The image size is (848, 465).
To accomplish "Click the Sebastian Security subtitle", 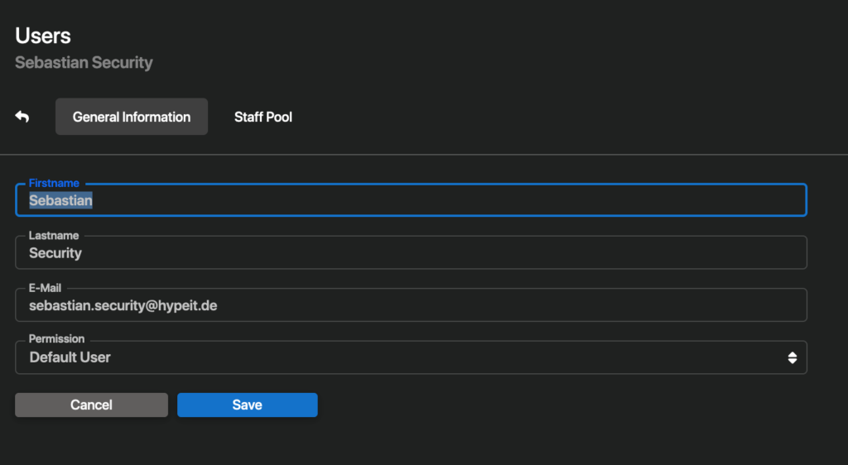I will pyautogui.click(x=84, y=62).
